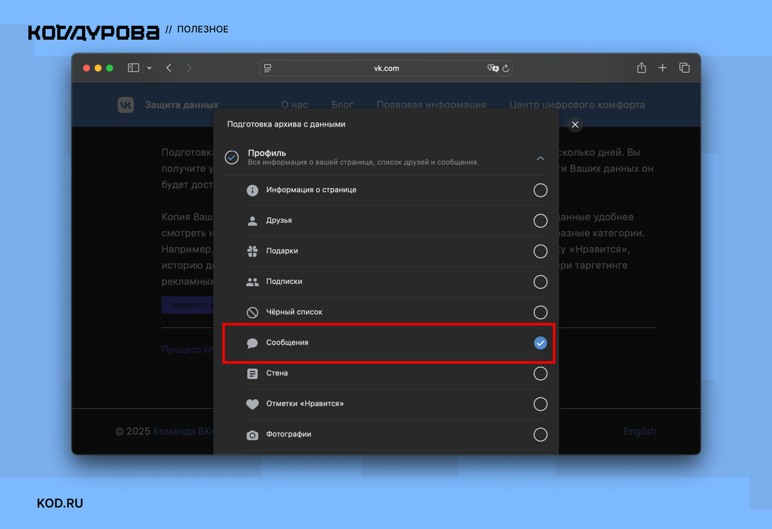
Task: Click the Друзья row label
Action: 279,220
